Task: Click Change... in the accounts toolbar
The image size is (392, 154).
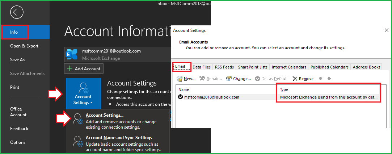Action: (238, 79)
